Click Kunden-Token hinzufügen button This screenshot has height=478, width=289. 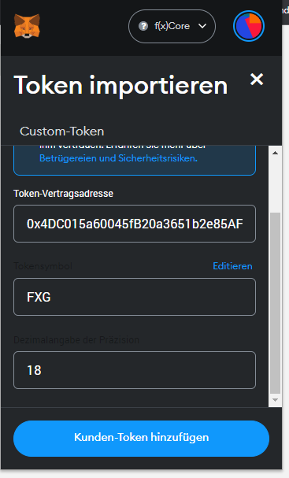point(142,438)
